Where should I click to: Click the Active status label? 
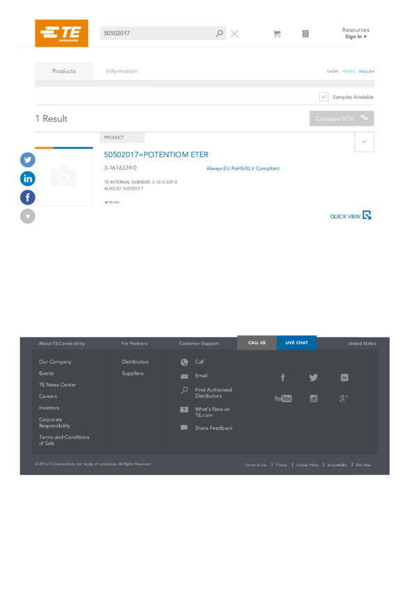click(x=112, y=202)
